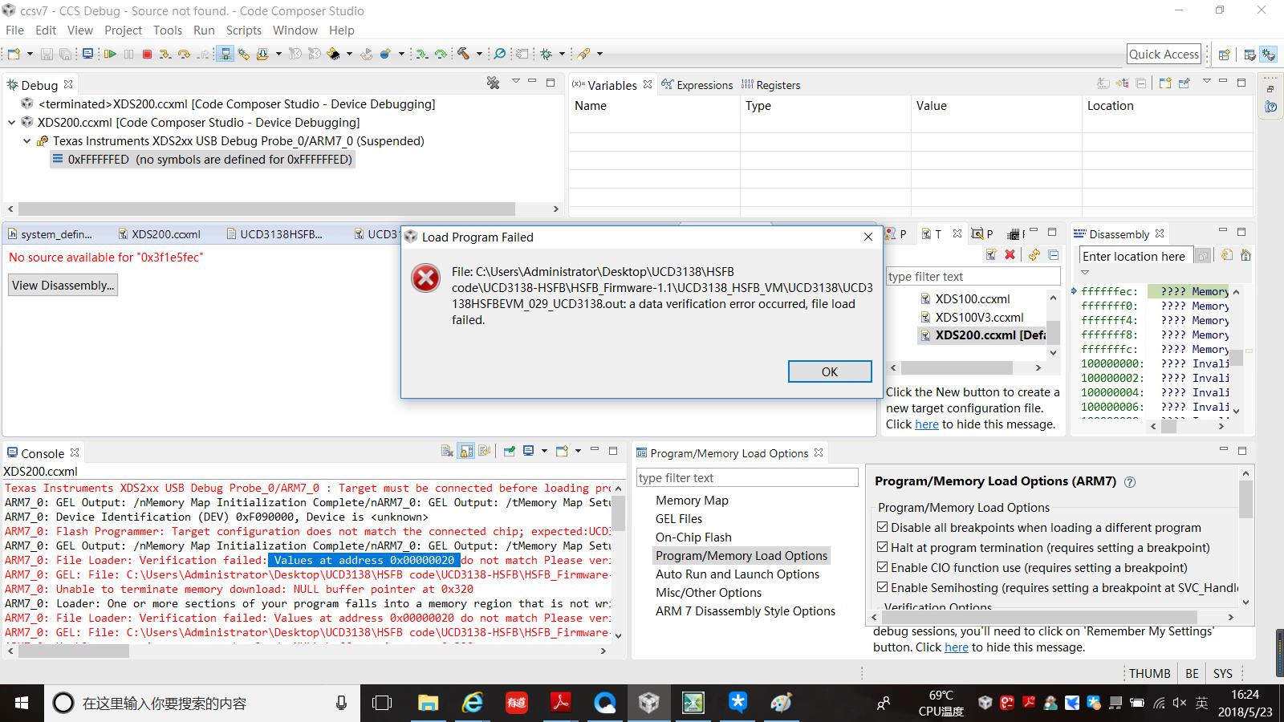Click the CPU reset chip icon
The height and width of the screenshot is (722, 1284).
334,54
